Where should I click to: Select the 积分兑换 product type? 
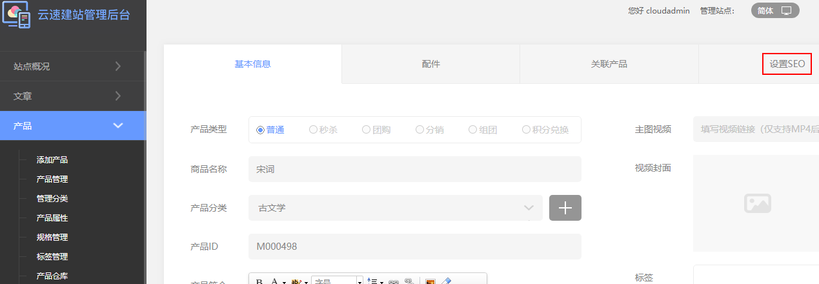click(x=545, y=130)
